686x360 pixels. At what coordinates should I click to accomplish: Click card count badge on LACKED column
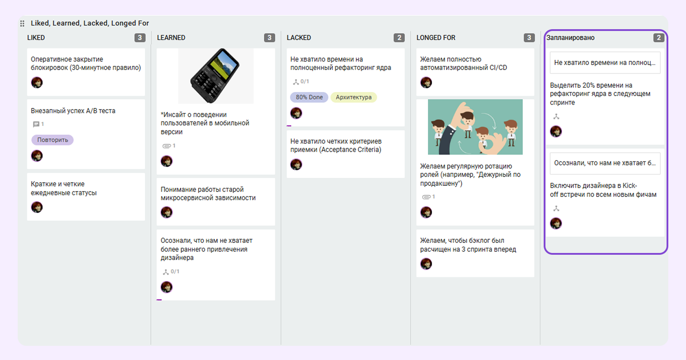399,38
